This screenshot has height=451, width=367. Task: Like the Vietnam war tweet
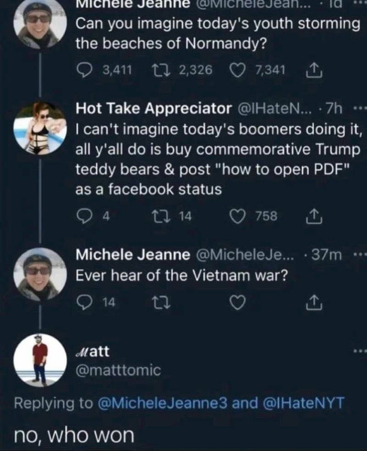pos(238,303)
